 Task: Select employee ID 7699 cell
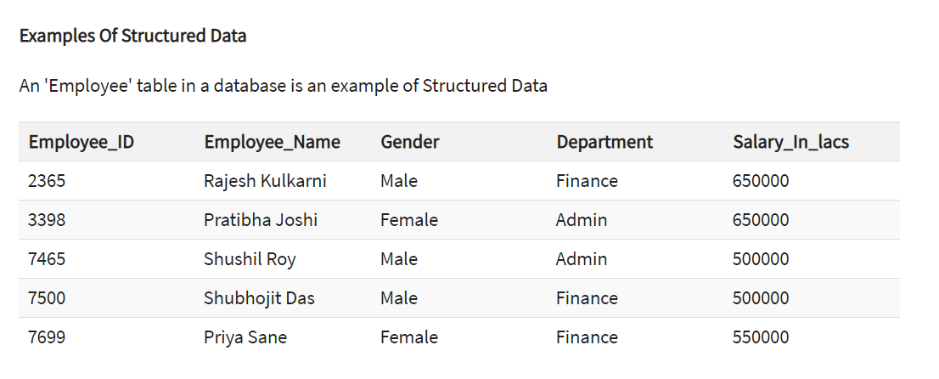[47, 337]
